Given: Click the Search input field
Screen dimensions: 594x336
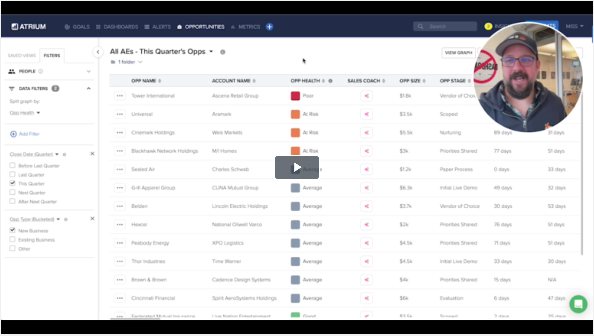Looking at the screenshot, I should [x=445, y=26].
